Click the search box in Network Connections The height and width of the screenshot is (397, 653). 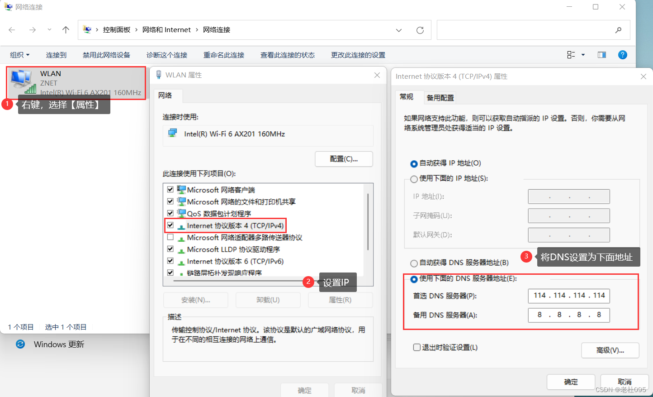pyautogui.click(x=534, y=30)
